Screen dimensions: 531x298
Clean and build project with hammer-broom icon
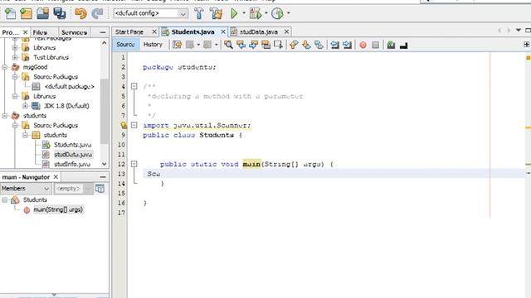pos(216,13)
